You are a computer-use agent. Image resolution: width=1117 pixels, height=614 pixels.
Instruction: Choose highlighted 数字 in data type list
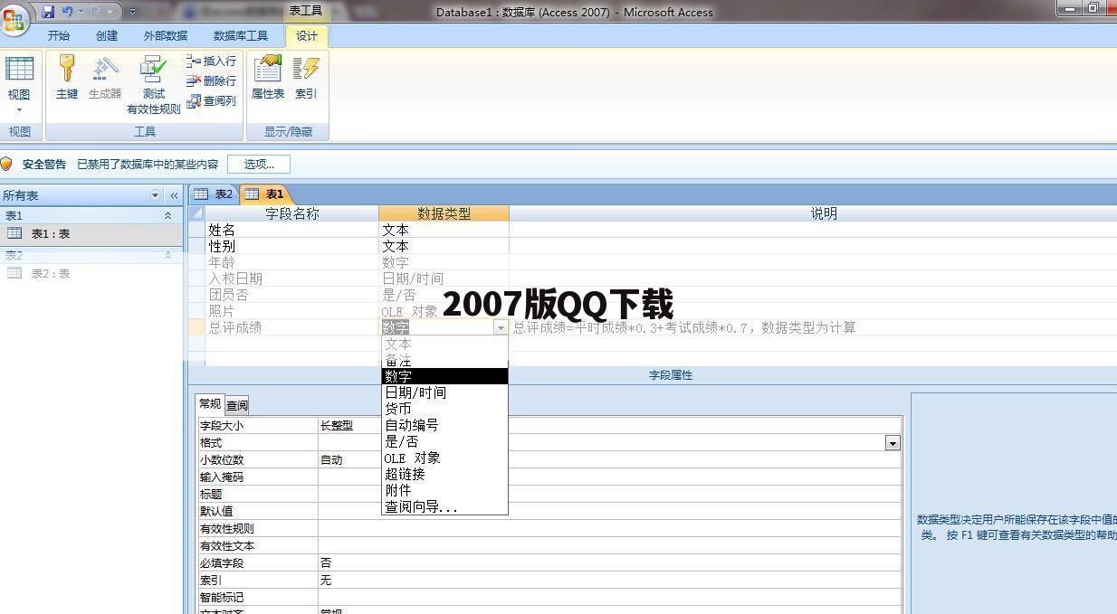click(444, 376)
